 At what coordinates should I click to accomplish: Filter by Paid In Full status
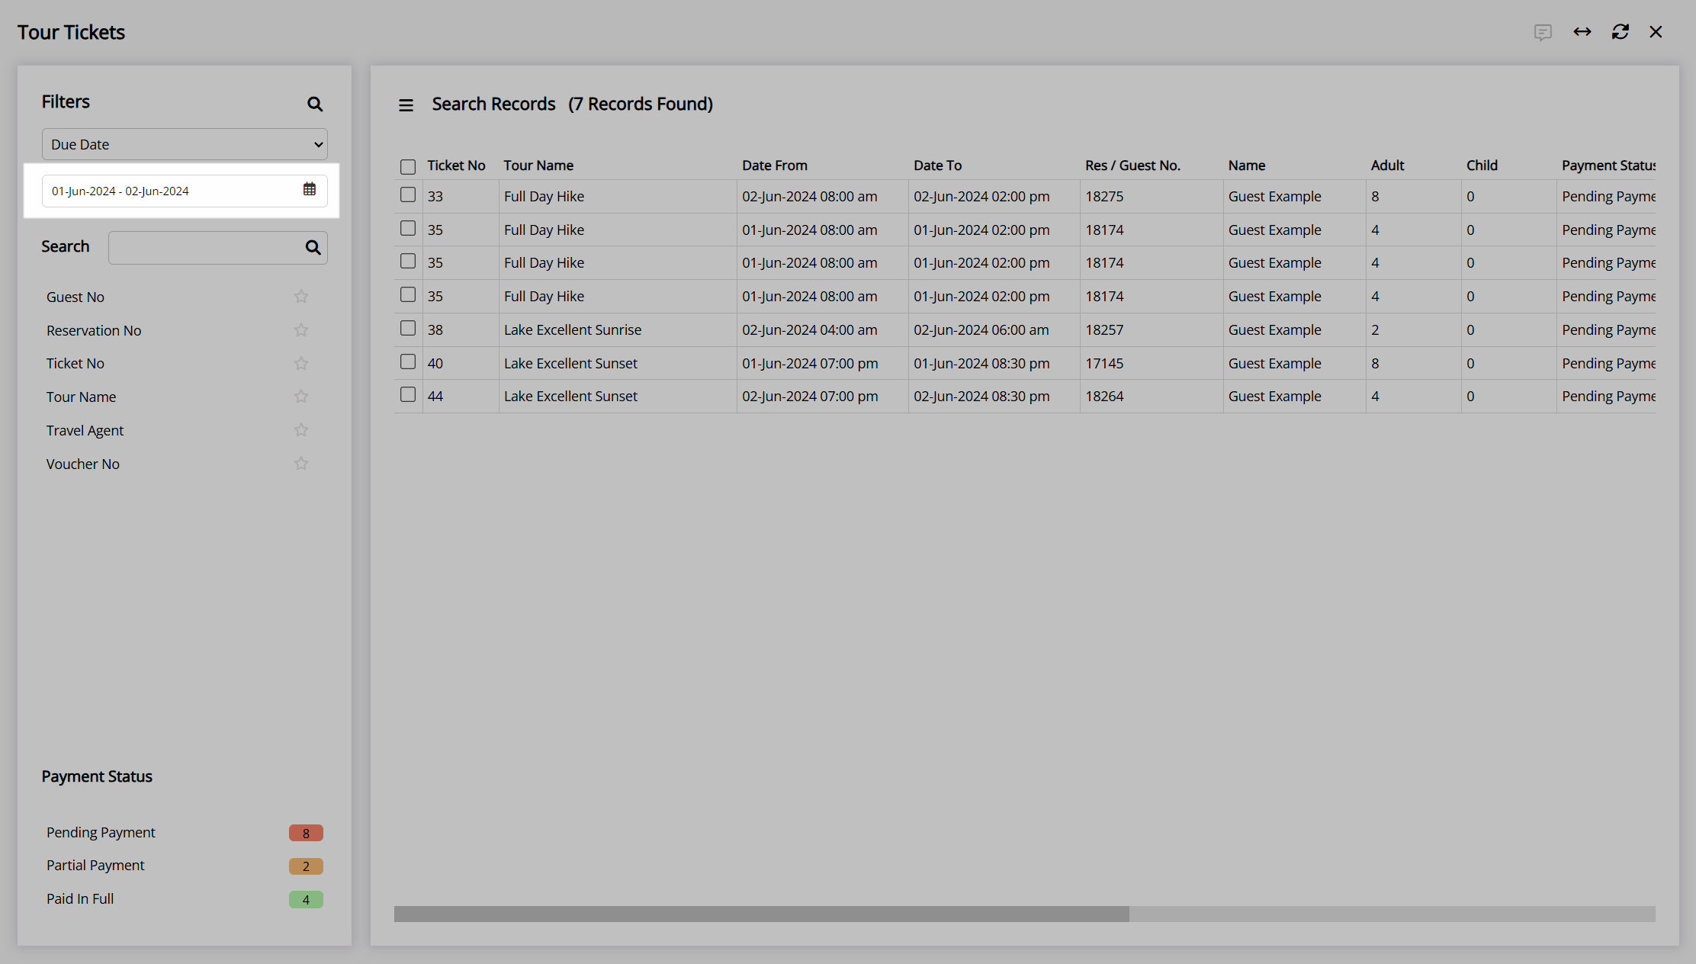coord(80,898)
